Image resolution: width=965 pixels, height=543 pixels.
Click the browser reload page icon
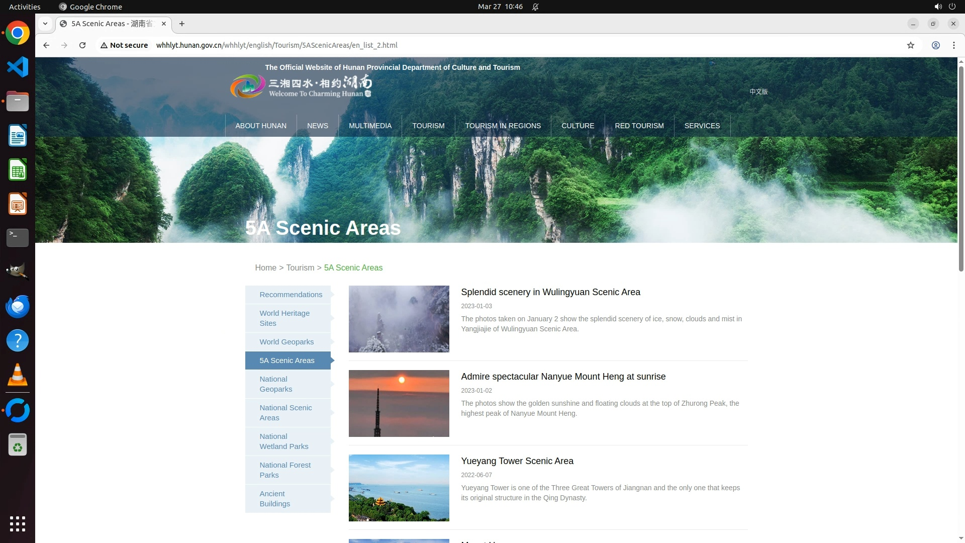pyautogui.click(x=82, y=45)
